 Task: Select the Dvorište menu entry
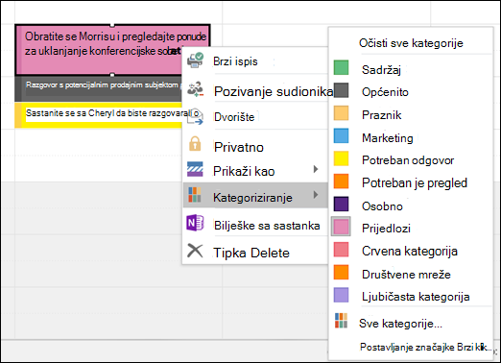(x=255, y=117)
